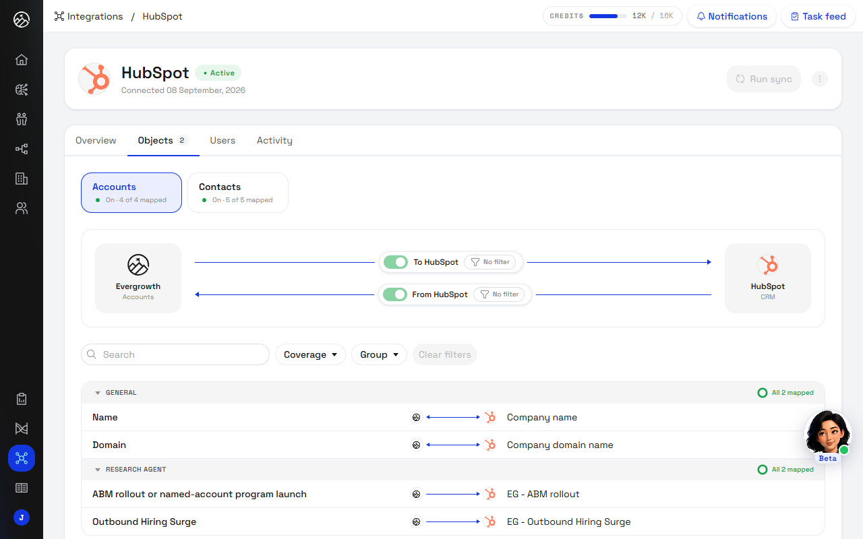Toggle the To HubSpot sync switch

point(396,262)
